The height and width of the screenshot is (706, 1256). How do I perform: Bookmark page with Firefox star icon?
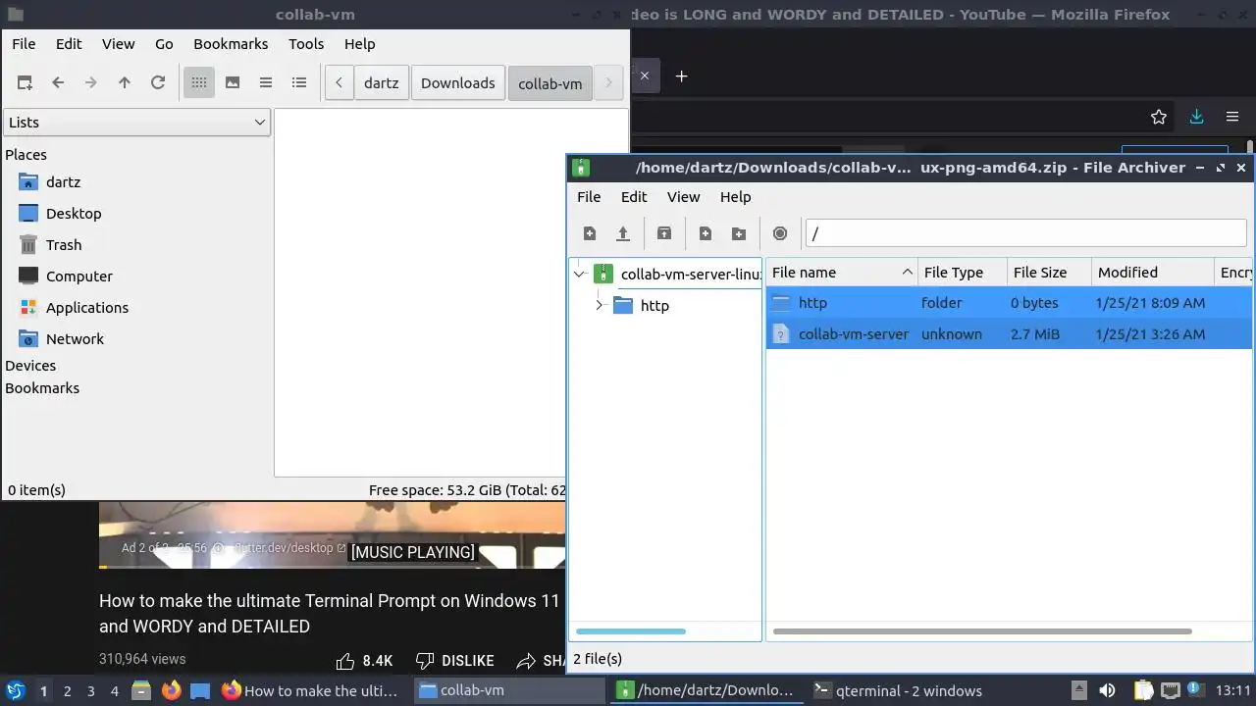[1159, 117]
